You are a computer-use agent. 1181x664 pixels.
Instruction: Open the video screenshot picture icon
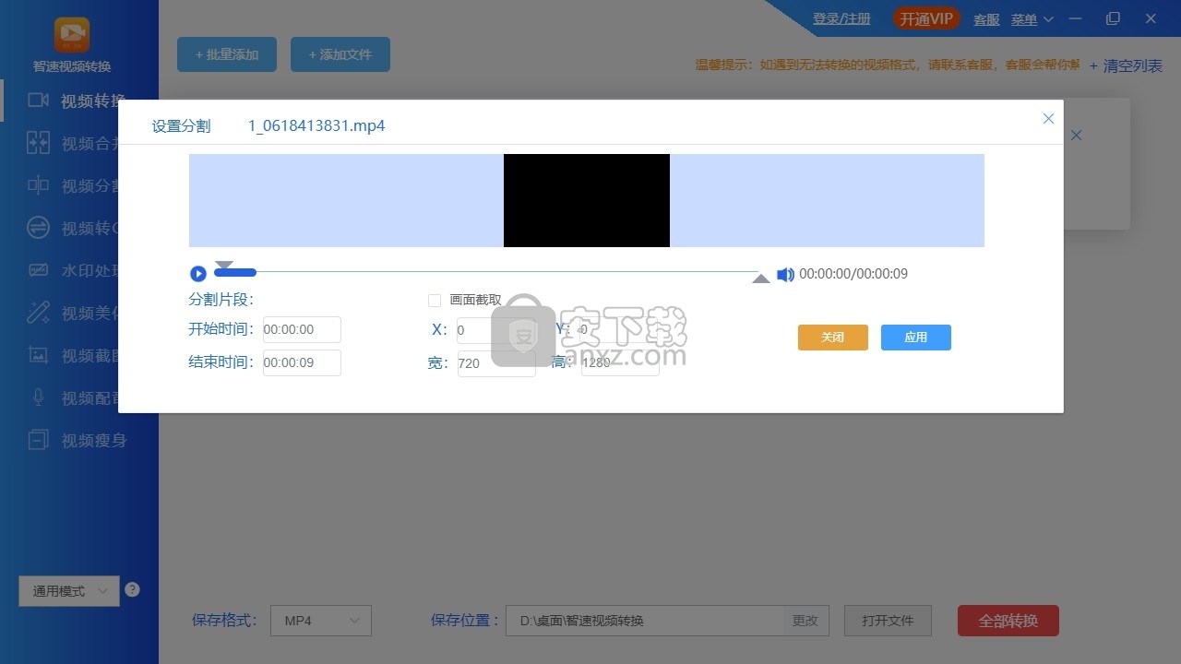coord(38,354)
